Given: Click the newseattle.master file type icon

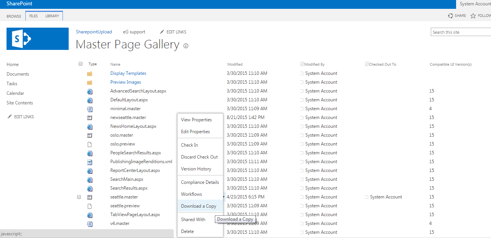Looking at the screenshot, I should pos(89,117).
